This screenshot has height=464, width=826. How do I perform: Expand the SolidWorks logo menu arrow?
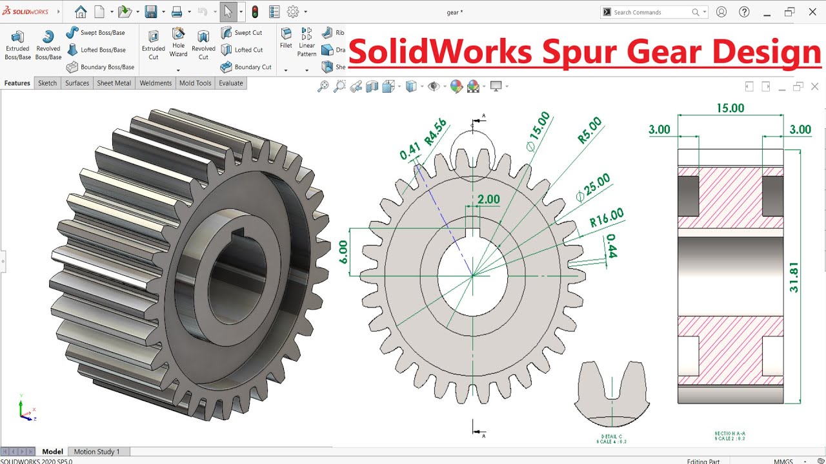pos(59,12)
